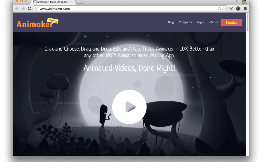Play the Animaker promo video
The height and width of the screenshot is (162, 262).
tap(129, 107)
